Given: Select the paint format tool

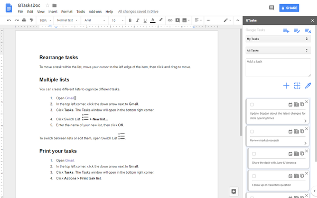Looking at the screenshot, I should 32,20.
